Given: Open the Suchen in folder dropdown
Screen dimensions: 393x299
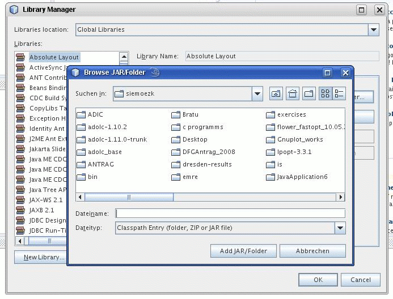Looking at the screenshot, I should [257, 94].
